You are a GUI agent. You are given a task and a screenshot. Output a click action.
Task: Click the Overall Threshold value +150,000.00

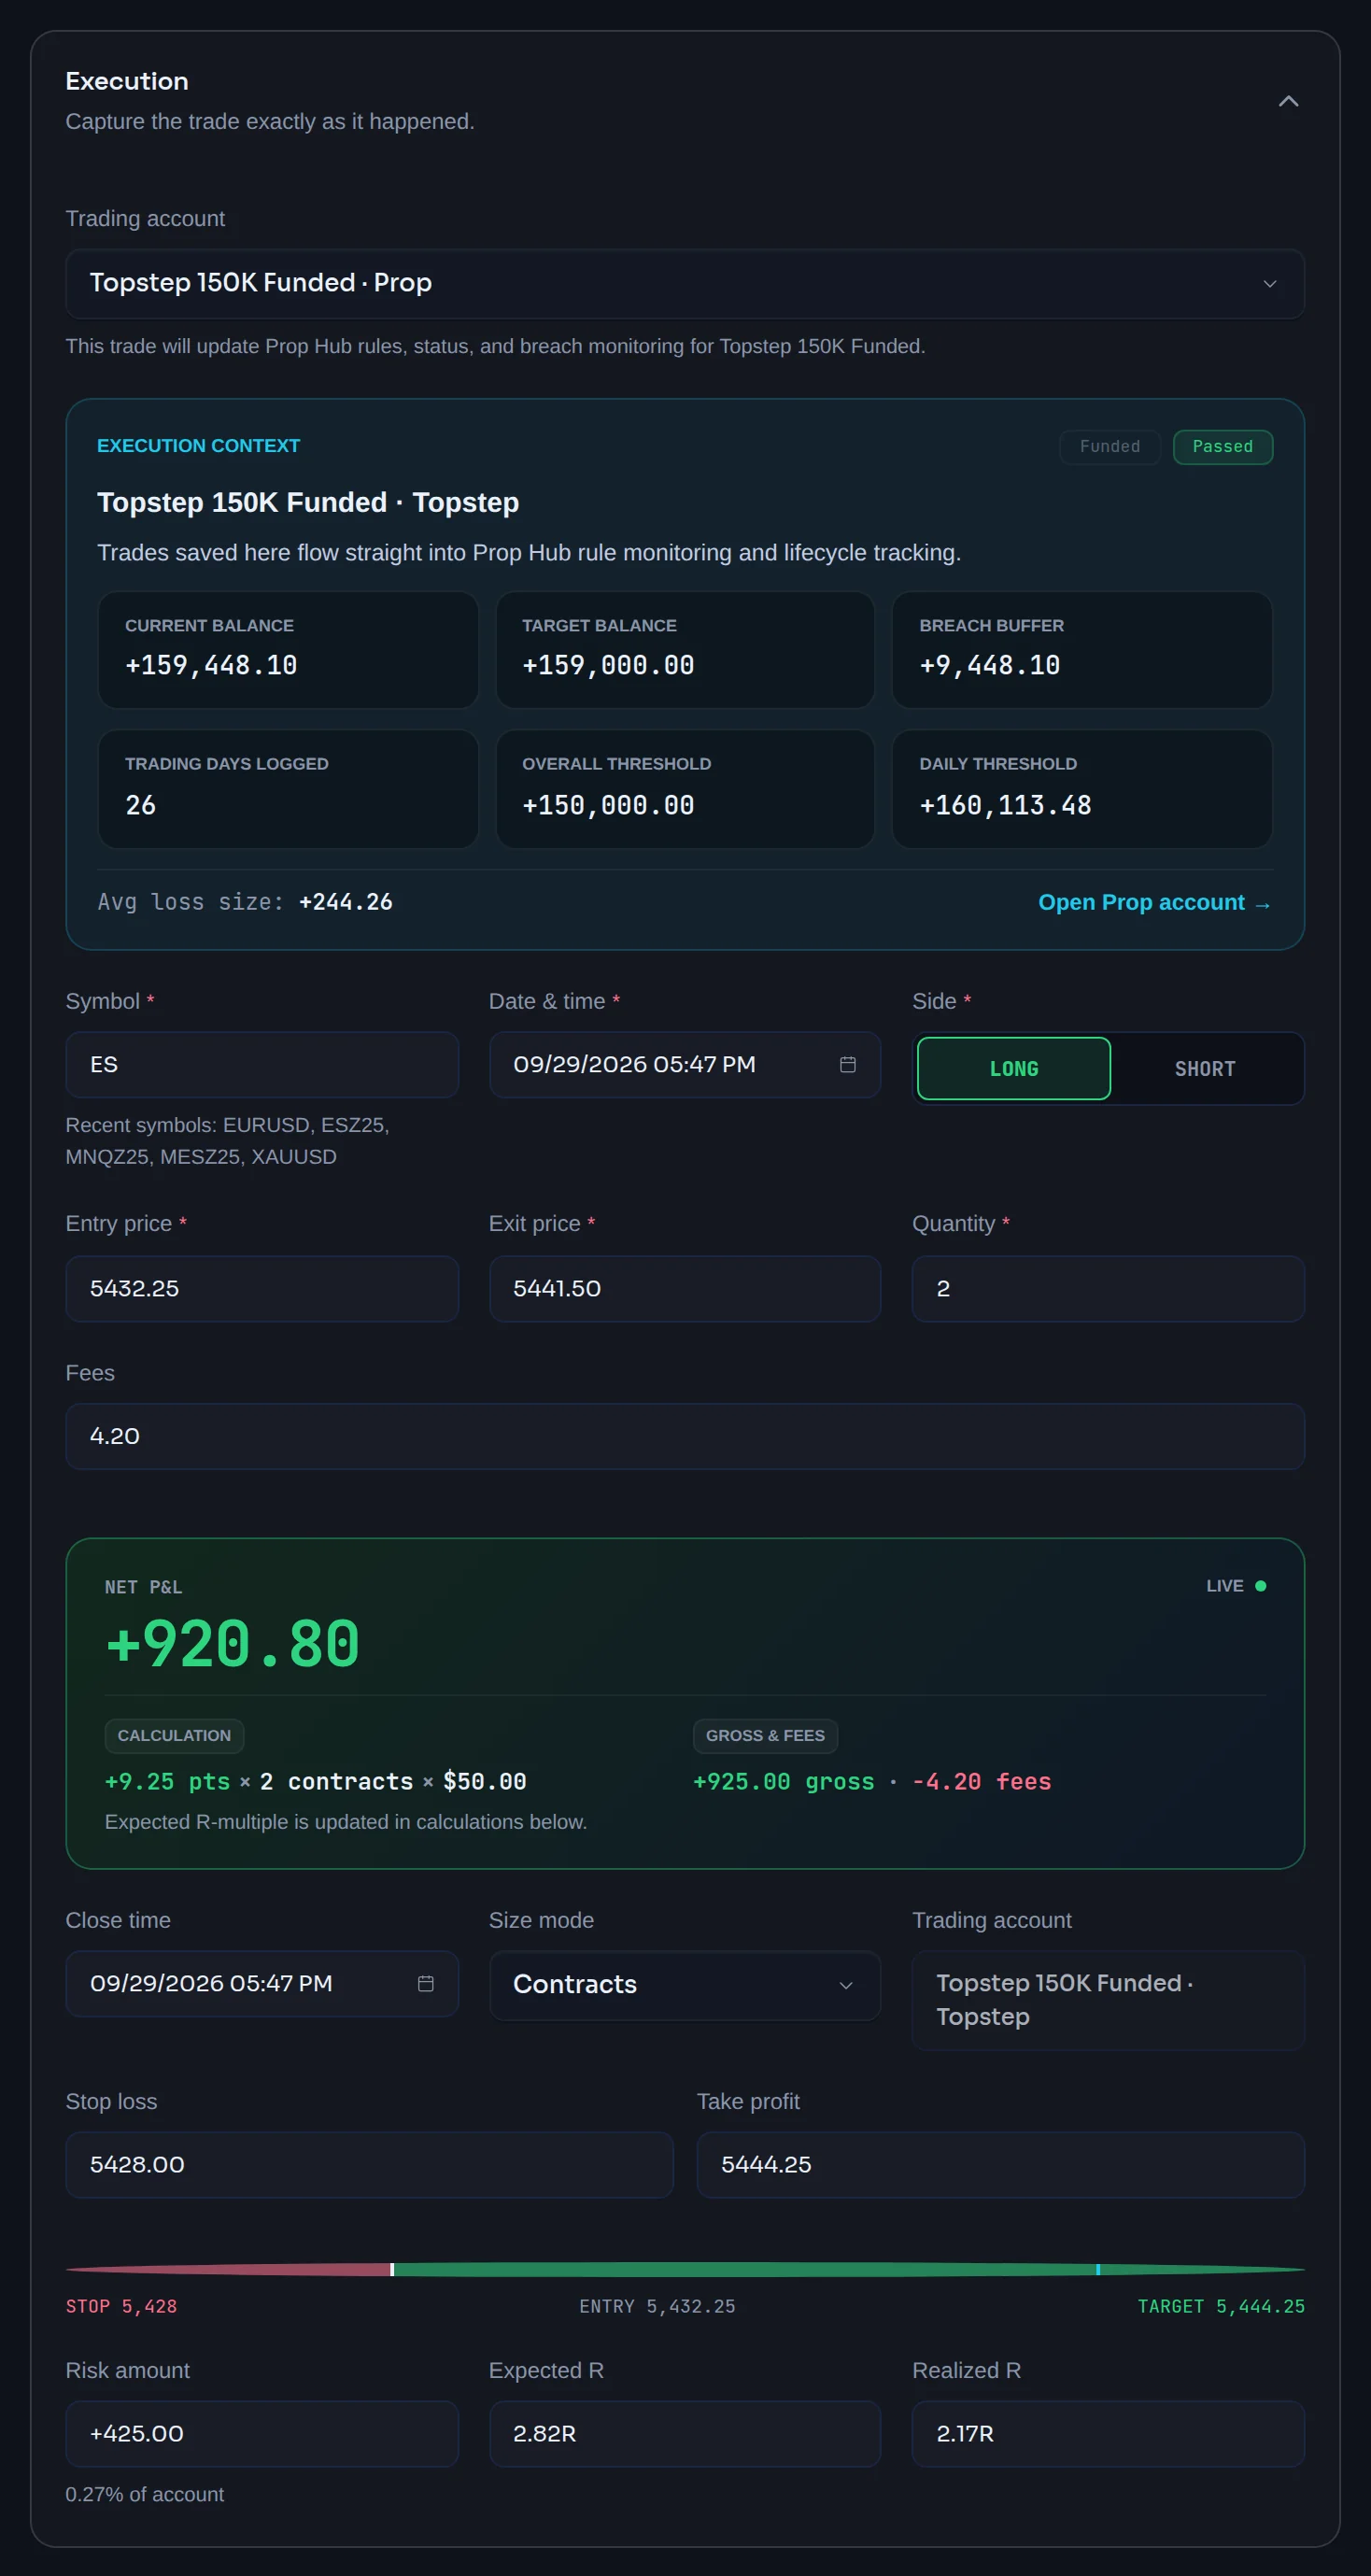pyautogui.click(x=608, y=805)
